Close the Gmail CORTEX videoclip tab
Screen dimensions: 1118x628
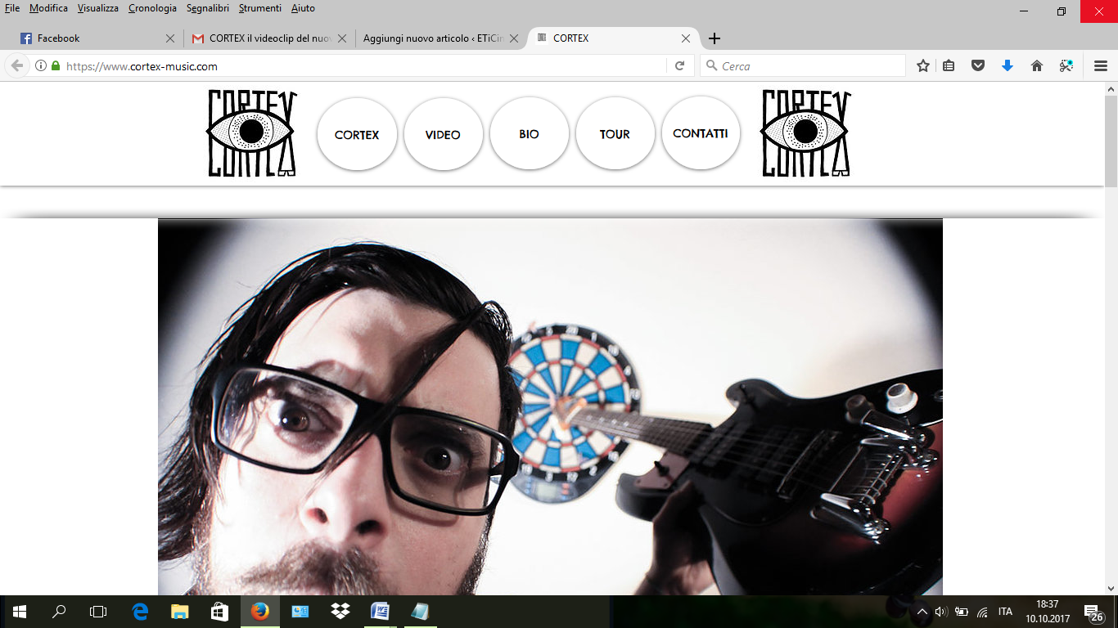click(342, 38)
